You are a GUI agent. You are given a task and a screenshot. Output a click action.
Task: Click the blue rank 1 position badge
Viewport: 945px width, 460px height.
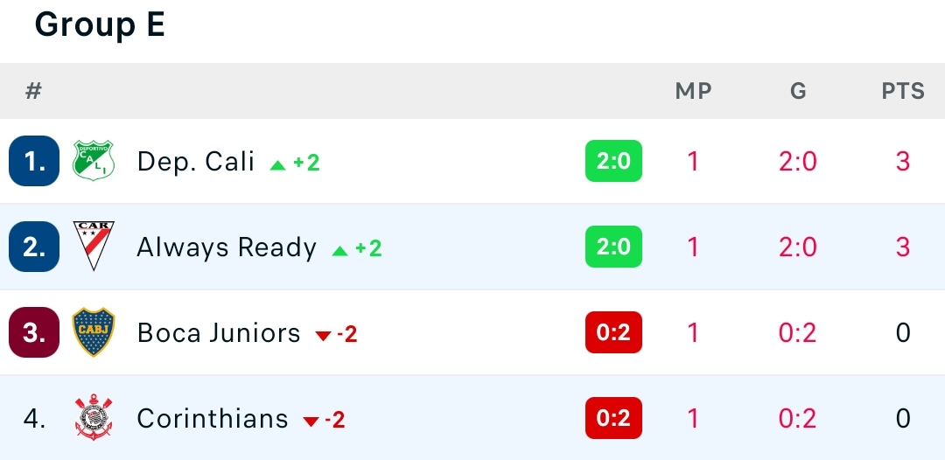pyautogui.click(x=34, y=161)
